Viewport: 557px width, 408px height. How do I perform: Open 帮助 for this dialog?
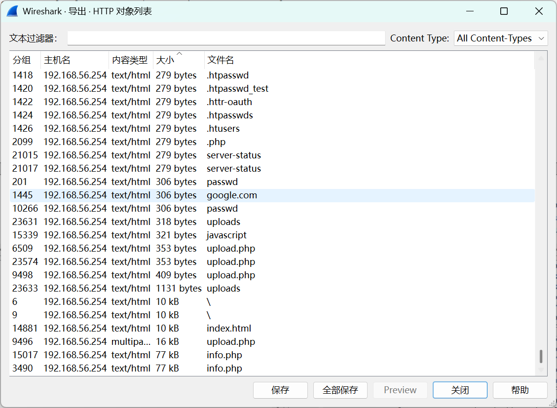pyautogui.click(x=520, y=390)
